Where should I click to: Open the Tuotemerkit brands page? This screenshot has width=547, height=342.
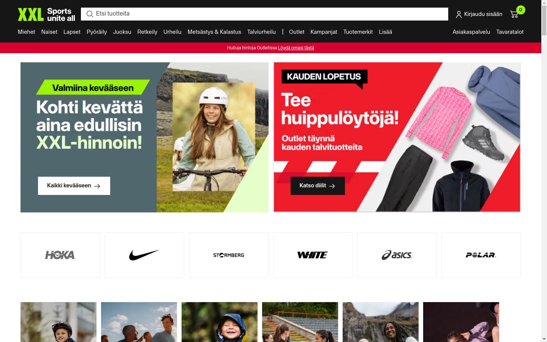coord(358,32)
